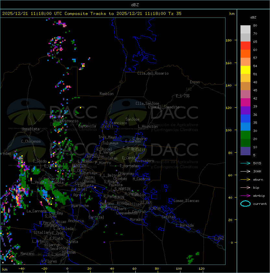Viewport: 270px width, 273px height.
Task: Click the 'L_Asuncion' map label
Action: coord(148,126)
